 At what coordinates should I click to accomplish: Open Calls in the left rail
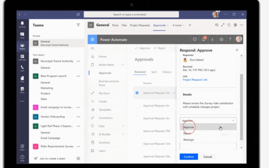coord(22,69)
